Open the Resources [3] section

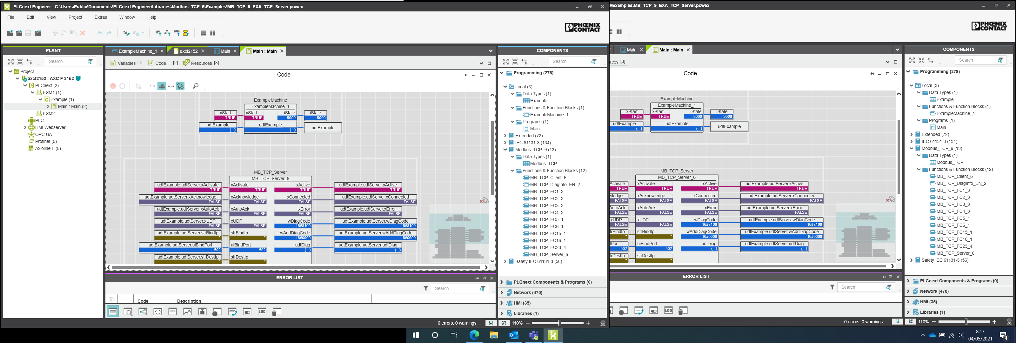[201, 63]
